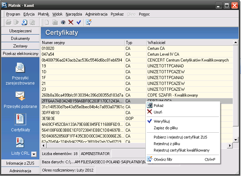Sort by Typ column header
241x176 pixels.
click(x=135, y=42)
